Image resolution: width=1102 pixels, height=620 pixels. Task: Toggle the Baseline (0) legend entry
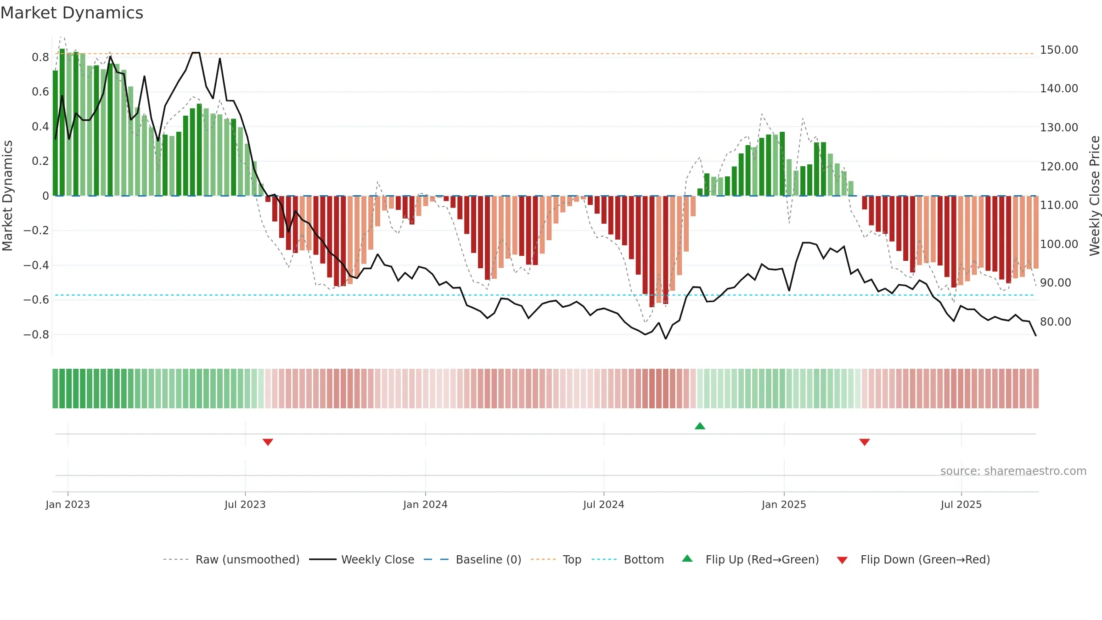click(472, 559)
